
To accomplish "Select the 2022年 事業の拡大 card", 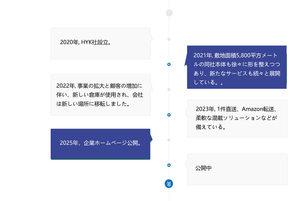I will (x=101, y=95).
